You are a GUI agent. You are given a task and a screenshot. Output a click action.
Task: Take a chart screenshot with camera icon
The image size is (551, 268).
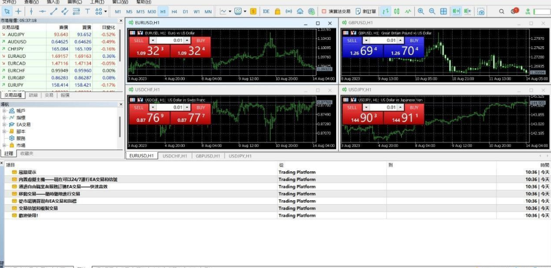click(x=480, y=11)
